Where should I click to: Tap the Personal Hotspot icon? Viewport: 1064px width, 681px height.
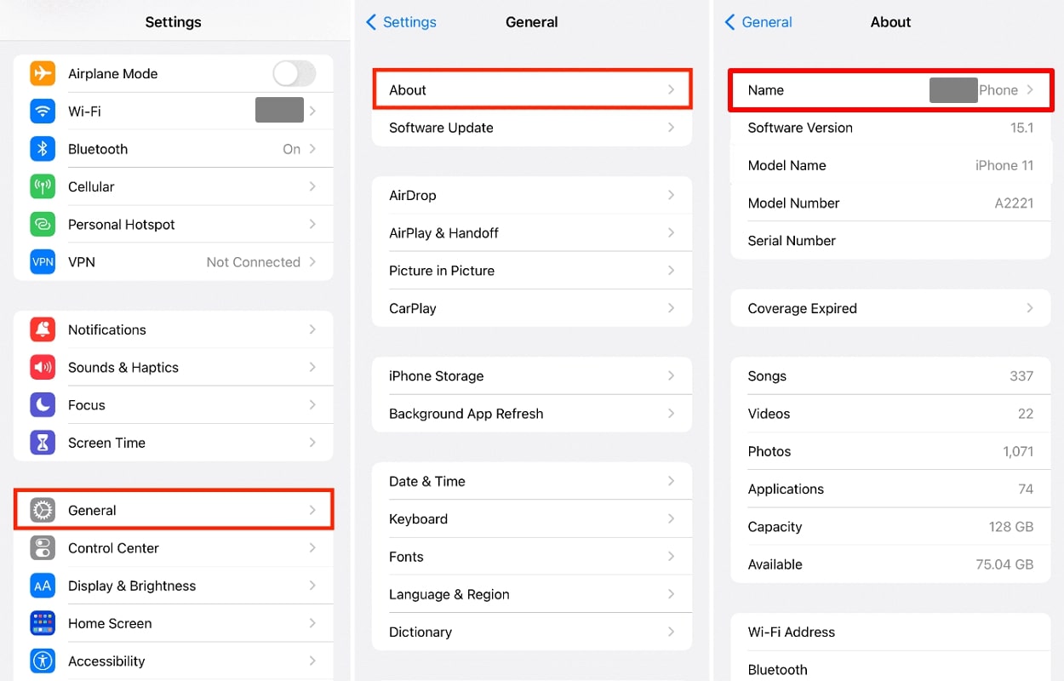[x=43, y=225]
